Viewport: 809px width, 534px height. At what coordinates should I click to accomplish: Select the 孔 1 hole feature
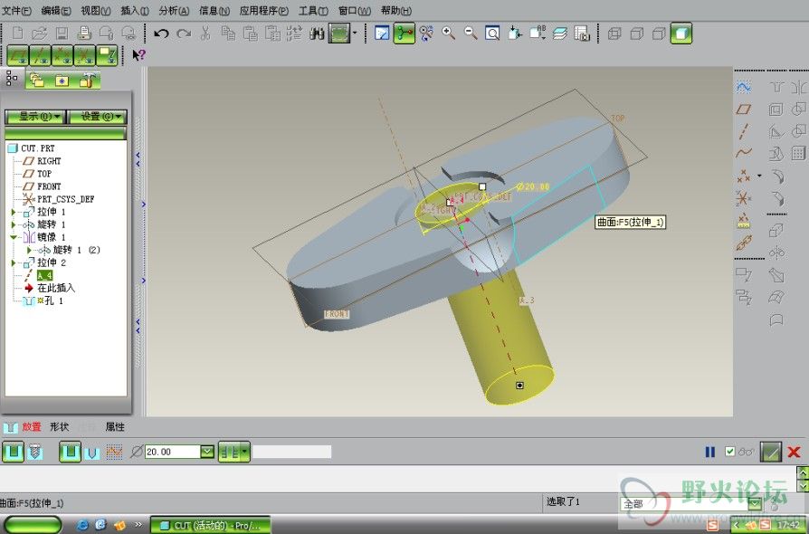click(x=53, y=300)
